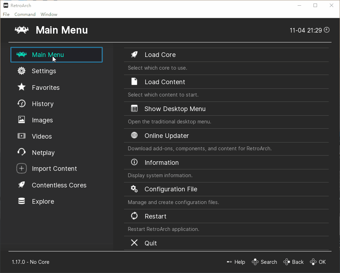340x273 pixels.
Task: Click the Online Updater globe icon
Action: 134,135
